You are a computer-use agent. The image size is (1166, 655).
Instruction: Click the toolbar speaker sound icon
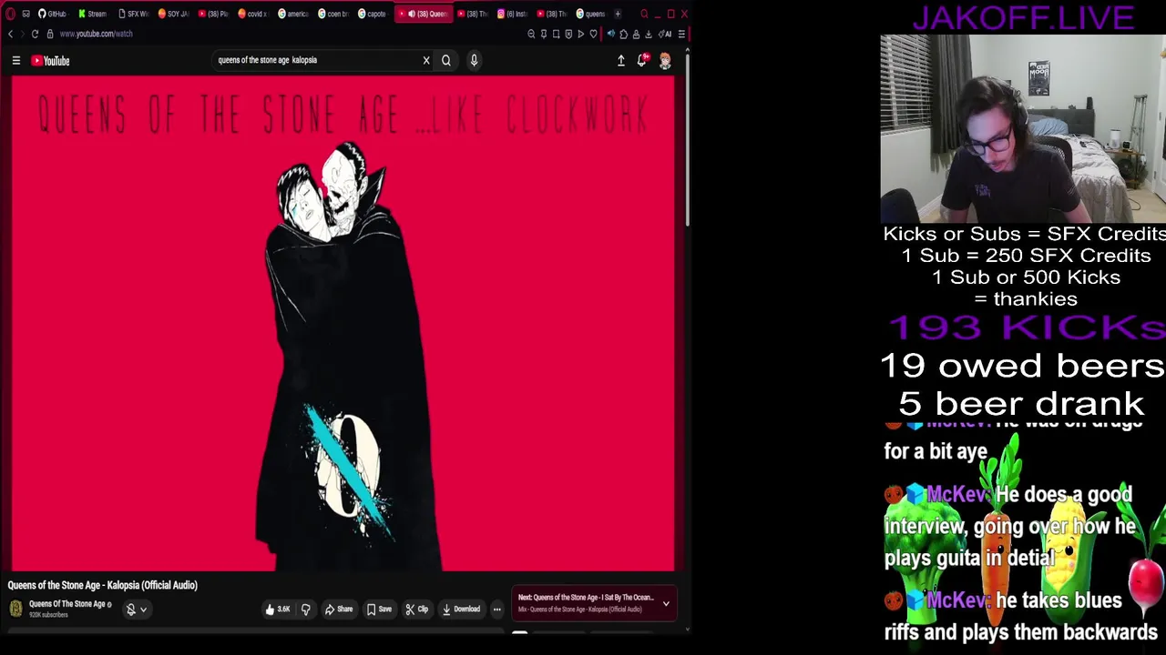(611, 34)
